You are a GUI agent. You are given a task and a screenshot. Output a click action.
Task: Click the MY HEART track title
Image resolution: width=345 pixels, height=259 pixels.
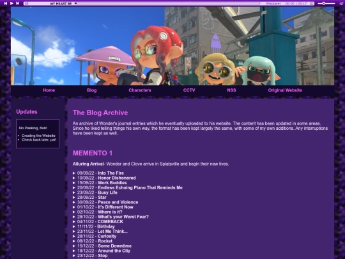[61, 4]
